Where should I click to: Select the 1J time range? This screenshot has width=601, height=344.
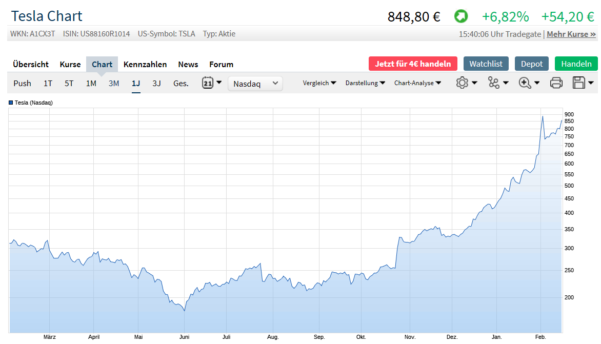pos(136,83)
